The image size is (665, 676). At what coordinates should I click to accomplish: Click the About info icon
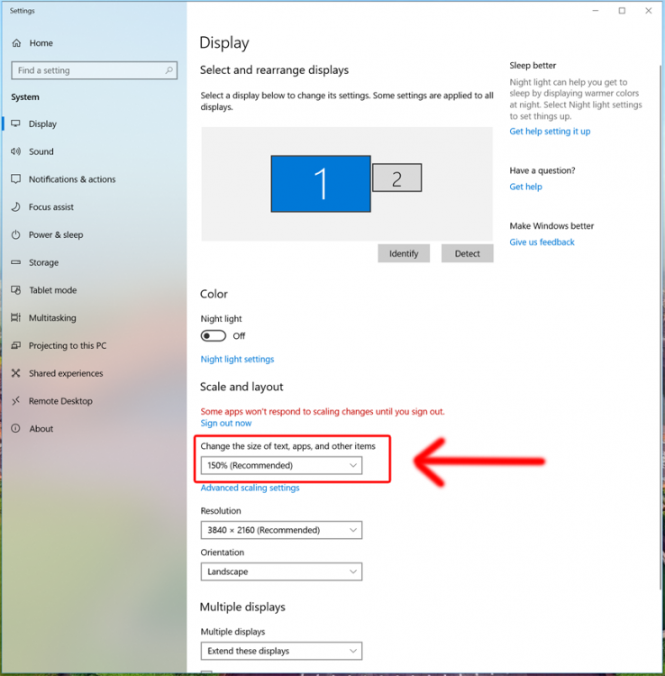coord(16,428)
